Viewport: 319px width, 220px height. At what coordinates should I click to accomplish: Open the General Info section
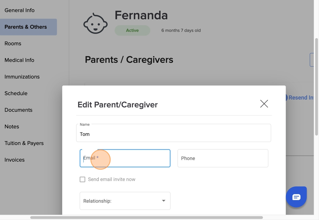[x=20, y=10]
